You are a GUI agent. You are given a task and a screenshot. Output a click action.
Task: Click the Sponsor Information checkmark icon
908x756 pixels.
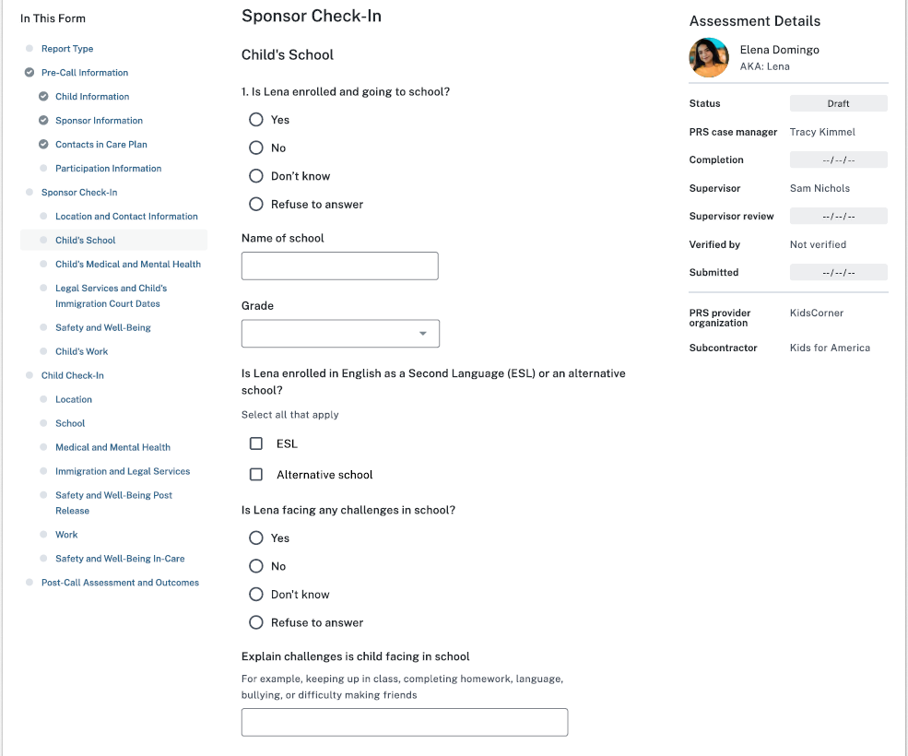point(43,121)
